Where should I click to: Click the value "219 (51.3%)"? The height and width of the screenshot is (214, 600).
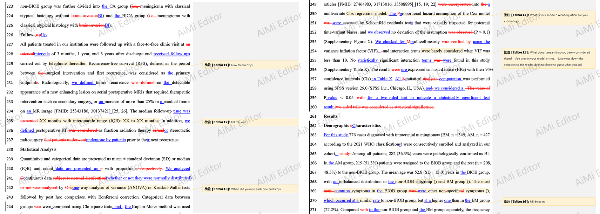[366, 163]
